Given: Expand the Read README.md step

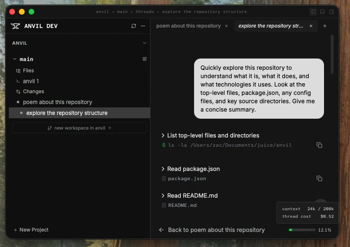Looking at the screenshot, I should 189,196.
